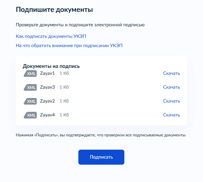Download the Zayav2 document via Скачать
Image resolution: width=203 pixels, height=182 pixels.
pos(171,101)
